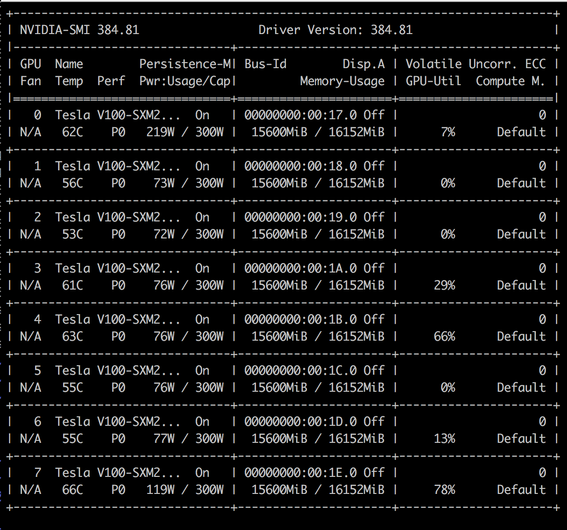Click bus ID 00000000:00:1A.0

pos(301,269)
